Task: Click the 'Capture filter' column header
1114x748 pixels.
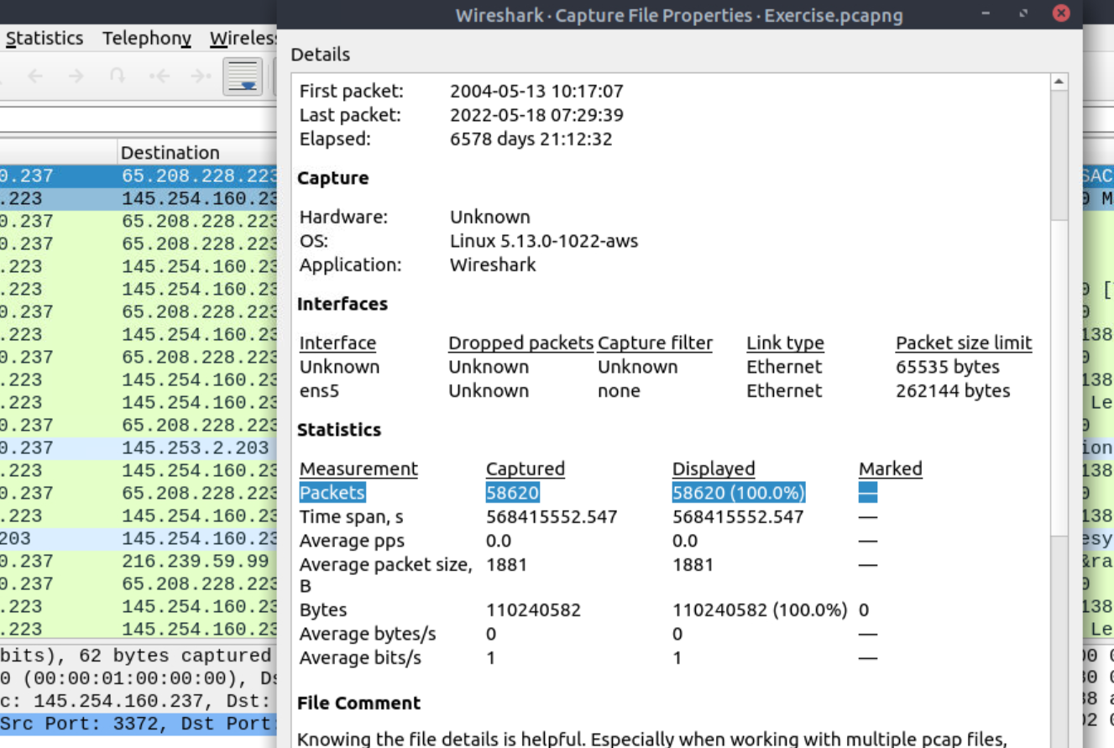Action: pos(655,343)
